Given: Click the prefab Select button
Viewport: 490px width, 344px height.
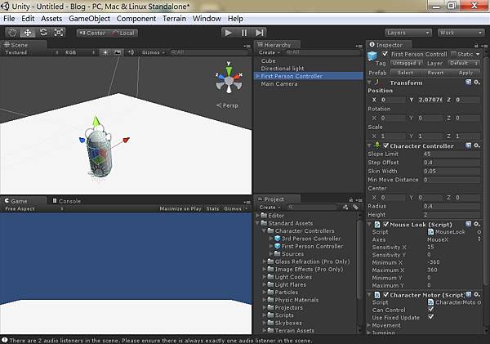Looking at the screenshot, I should (405, 73).
